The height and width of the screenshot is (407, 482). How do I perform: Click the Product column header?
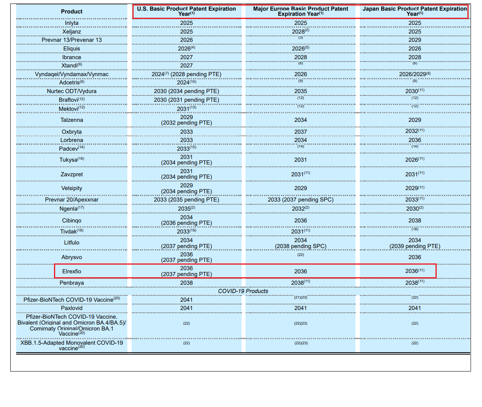click(x=72, y=11)
